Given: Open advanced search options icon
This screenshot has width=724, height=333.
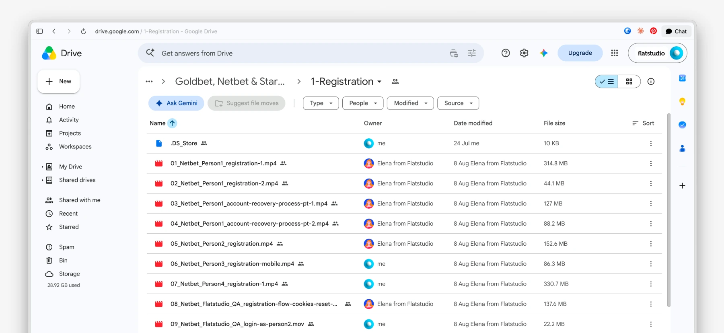Looking at the screenshot, I should 472,53.
